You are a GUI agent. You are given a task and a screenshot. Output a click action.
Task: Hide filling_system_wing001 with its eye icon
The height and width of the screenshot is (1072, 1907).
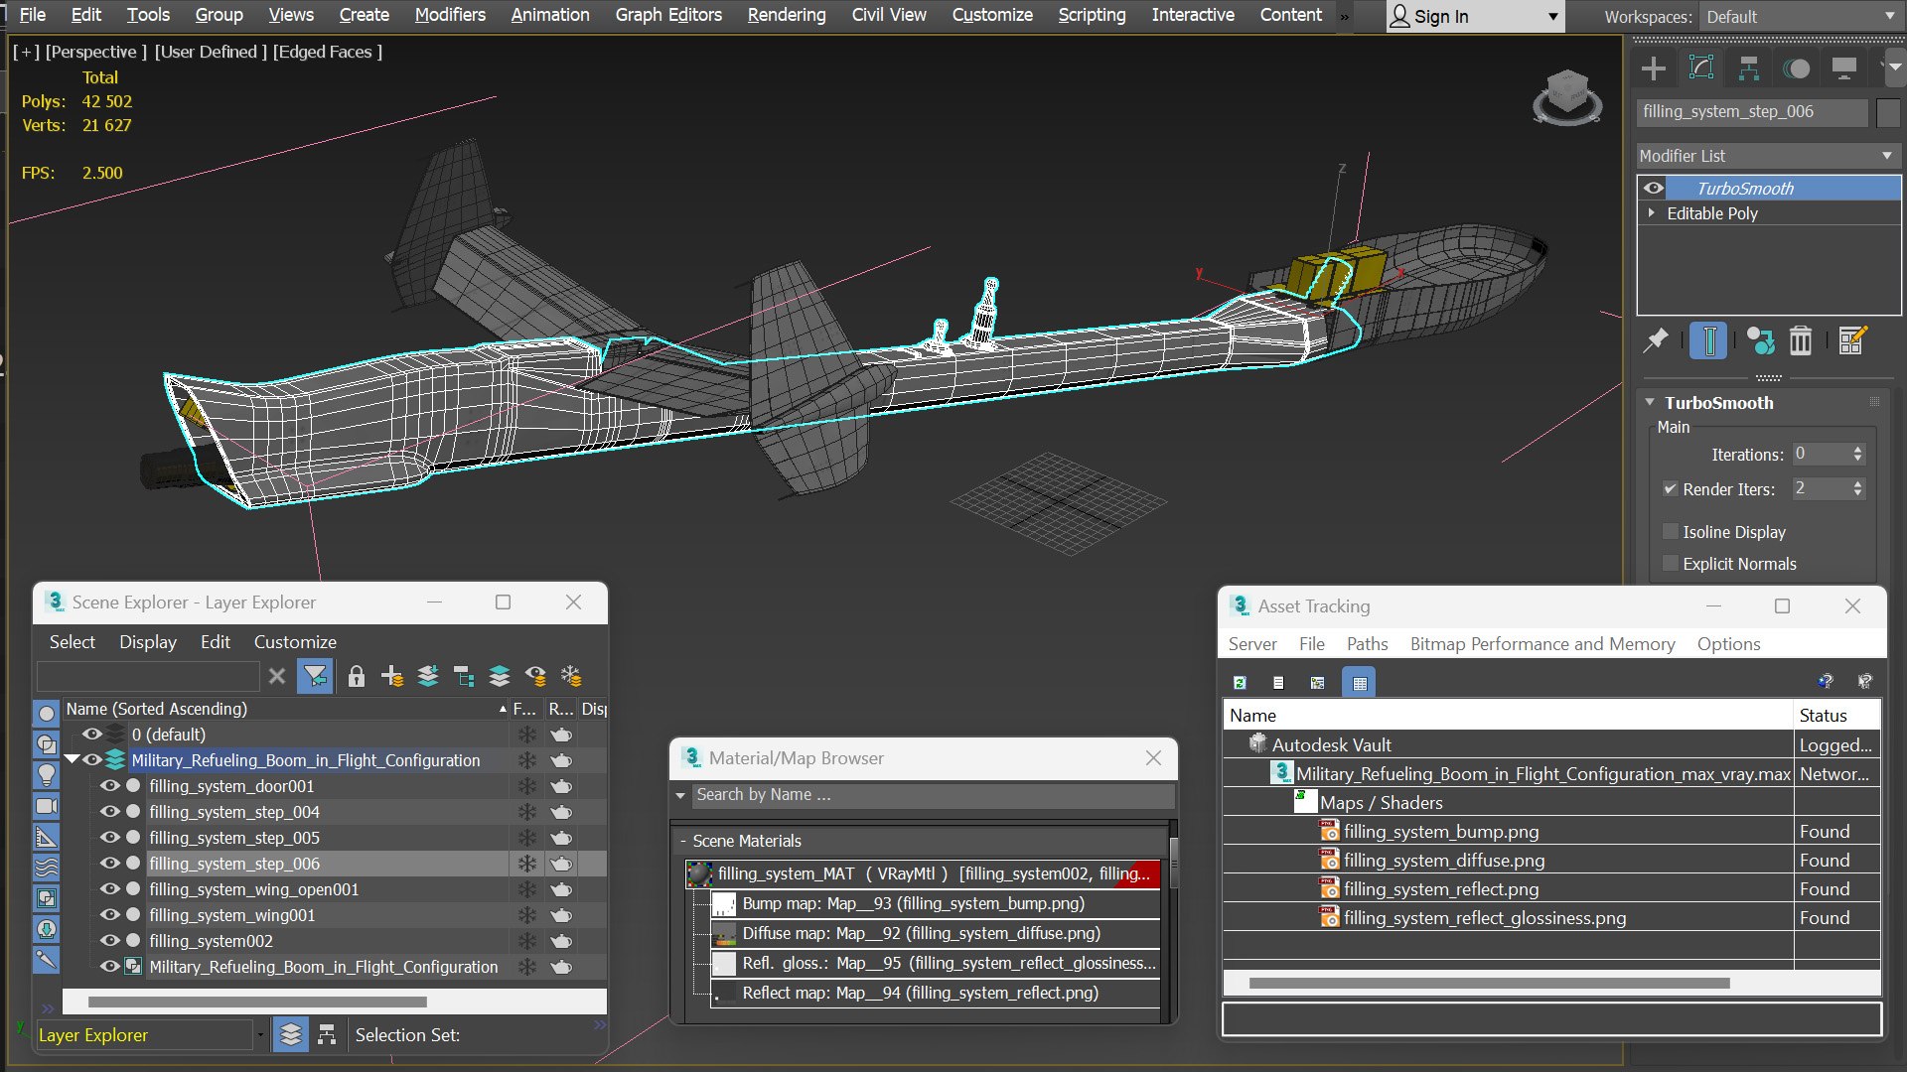point(110,915)
